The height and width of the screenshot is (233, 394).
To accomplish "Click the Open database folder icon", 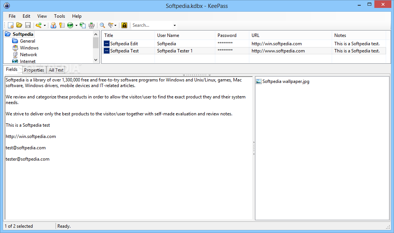I will point(19,25).
